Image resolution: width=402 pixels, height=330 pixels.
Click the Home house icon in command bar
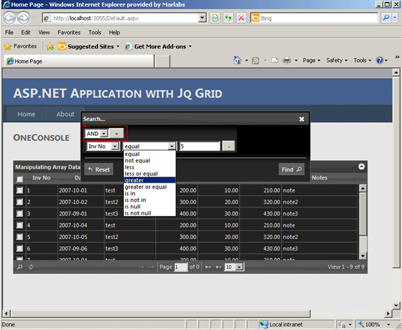pyautogui.click(x=237, y=60)
